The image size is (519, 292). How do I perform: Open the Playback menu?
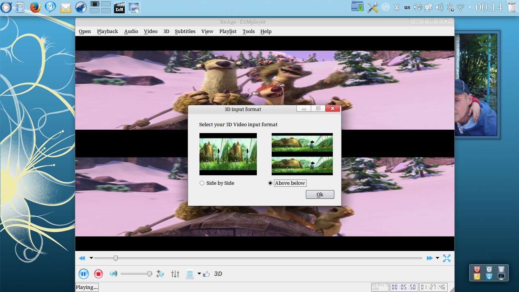108,32
